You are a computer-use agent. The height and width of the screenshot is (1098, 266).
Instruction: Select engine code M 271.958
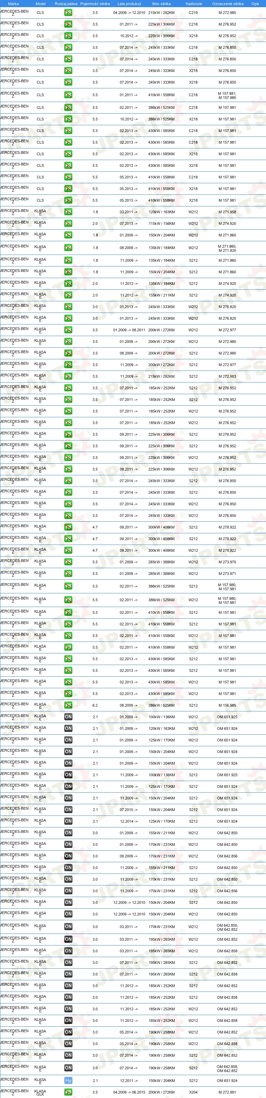tap(227, 212)
